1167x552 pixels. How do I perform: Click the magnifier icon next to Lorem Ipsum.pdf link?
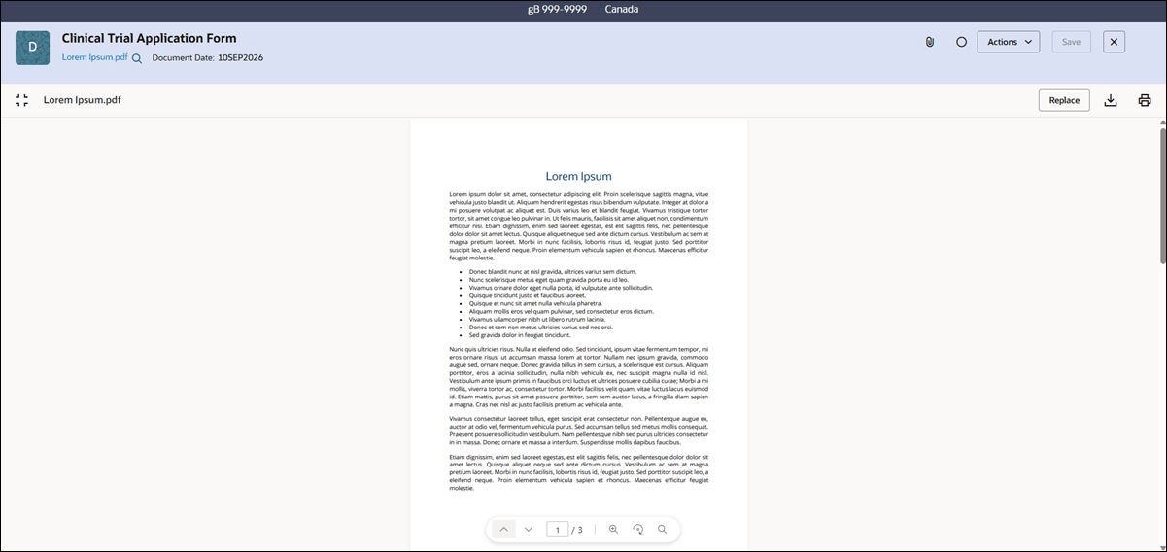137,58
